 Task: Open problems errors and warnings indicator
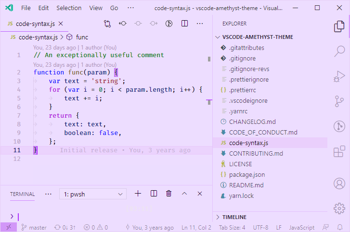pyautogui.click(x=96, y=227)
